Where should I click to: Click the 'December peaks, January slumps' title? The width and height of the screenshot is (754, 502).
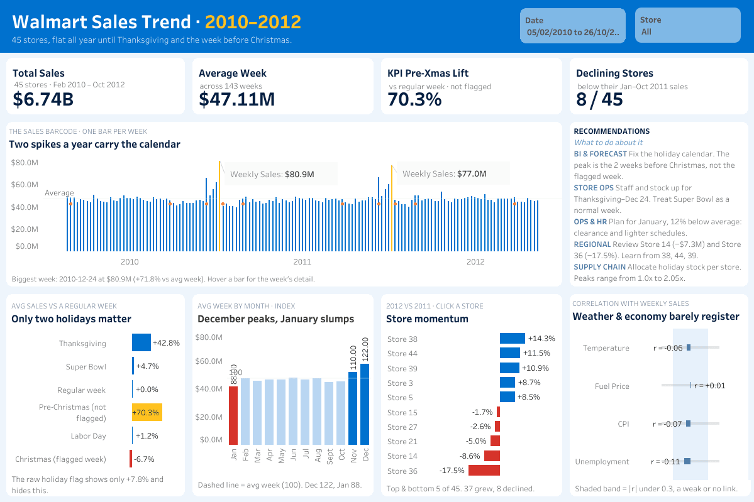pyautogui.click(x=275, y=319)
